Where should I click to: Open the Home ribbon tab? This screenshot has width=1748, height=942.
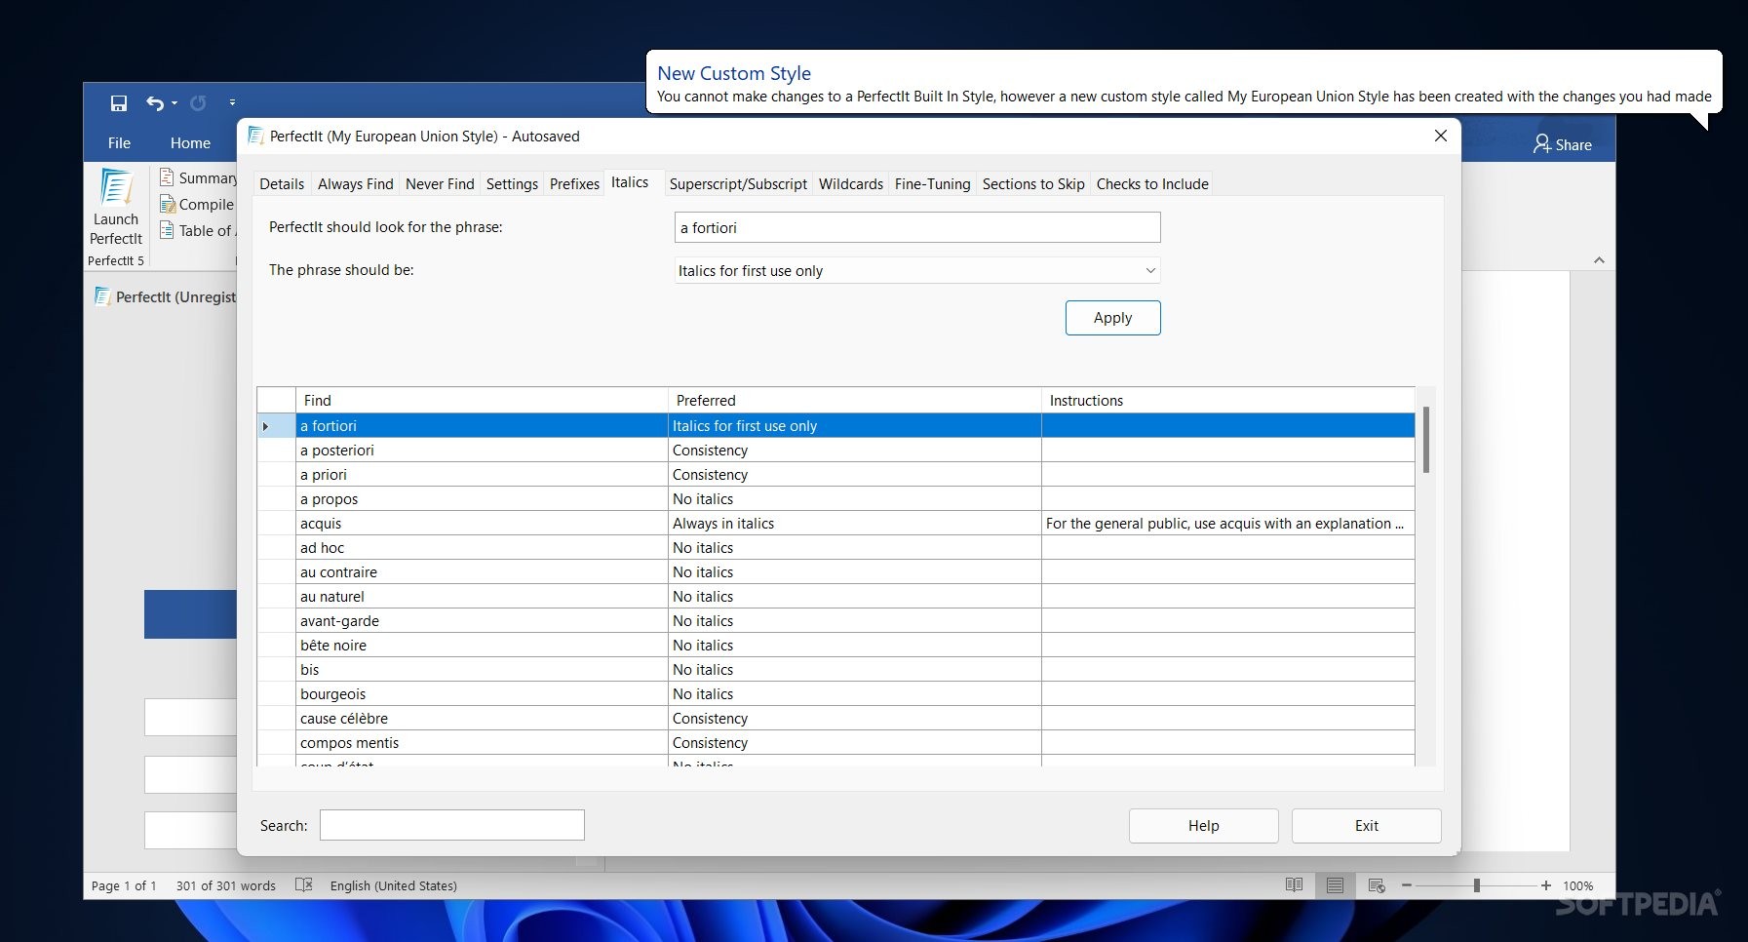coord(190,142)
